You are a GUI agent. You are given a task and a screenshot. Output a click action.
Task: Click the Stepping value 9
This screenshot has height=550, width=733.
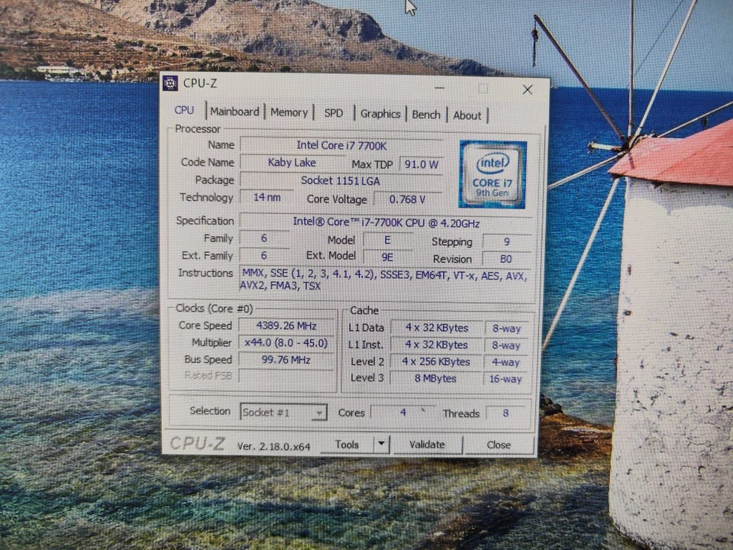tap(507, 242)
